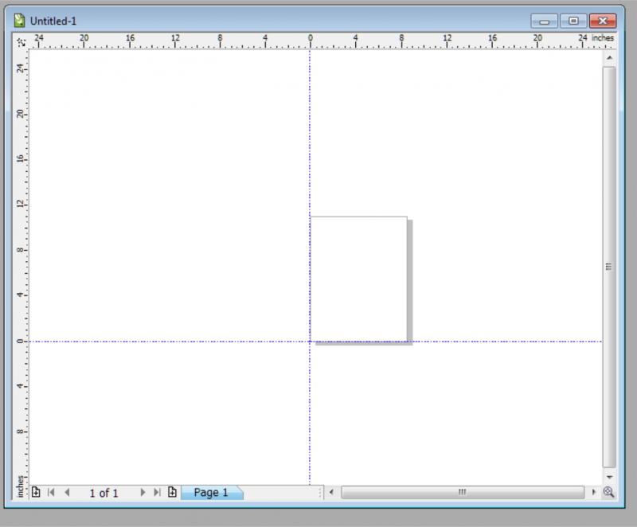Minimize the Untitled-1 document window

(x=544, y=21)
